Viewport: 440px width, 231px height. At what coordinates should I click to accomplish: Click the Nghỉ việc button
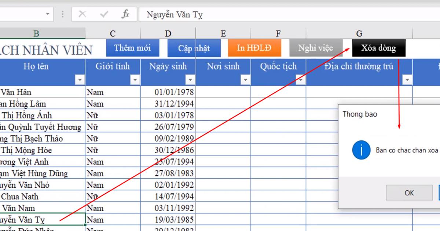316,48
